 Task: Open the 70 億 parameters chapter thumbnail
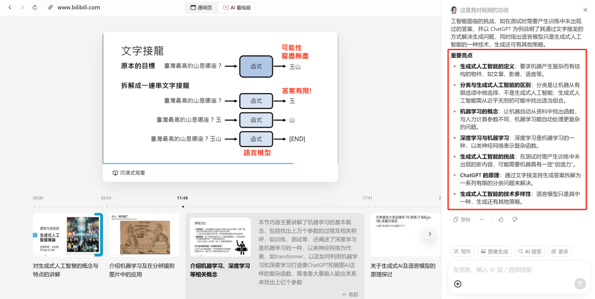point(405,235)
